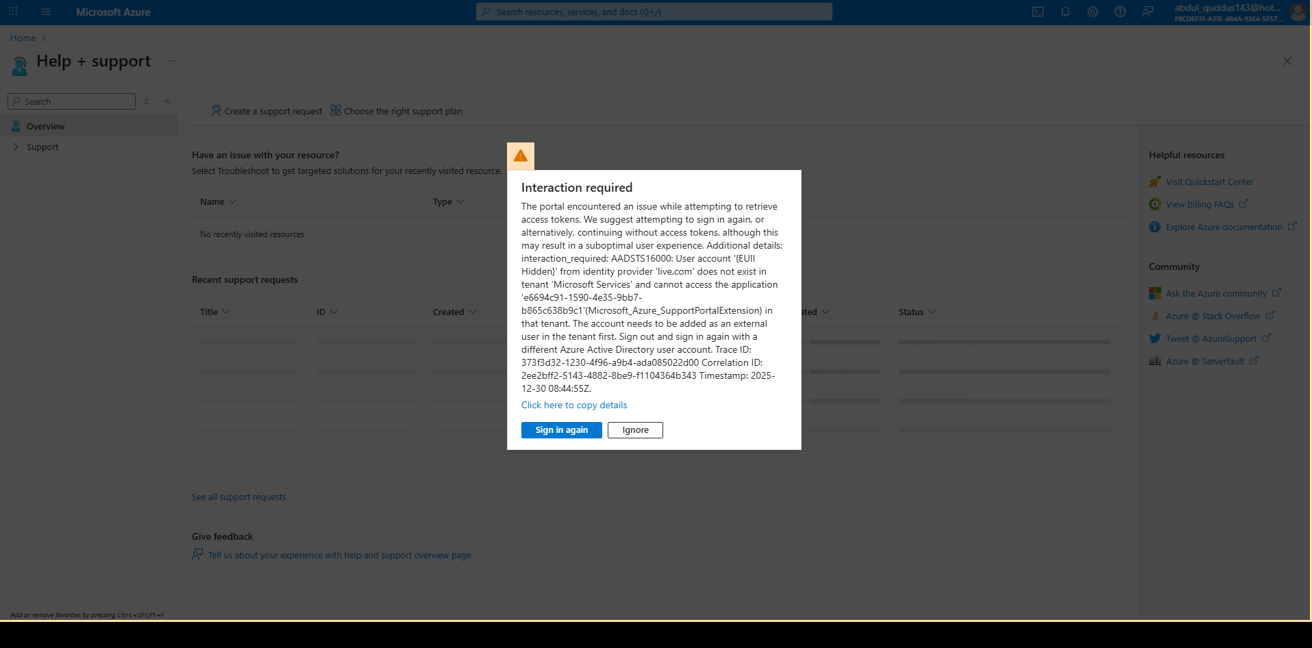Screen dimensions: 1312x648
Task: Click the search magnifier in the top bar
Action: click(486, 12)
